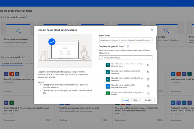Switch to the Elementi più selezionati tab
This screenshot has width=194, height=129.
pyautogui.click(x=12, y=64)
